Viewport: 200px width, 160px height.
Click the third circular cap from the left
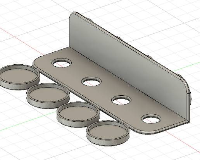78,114
